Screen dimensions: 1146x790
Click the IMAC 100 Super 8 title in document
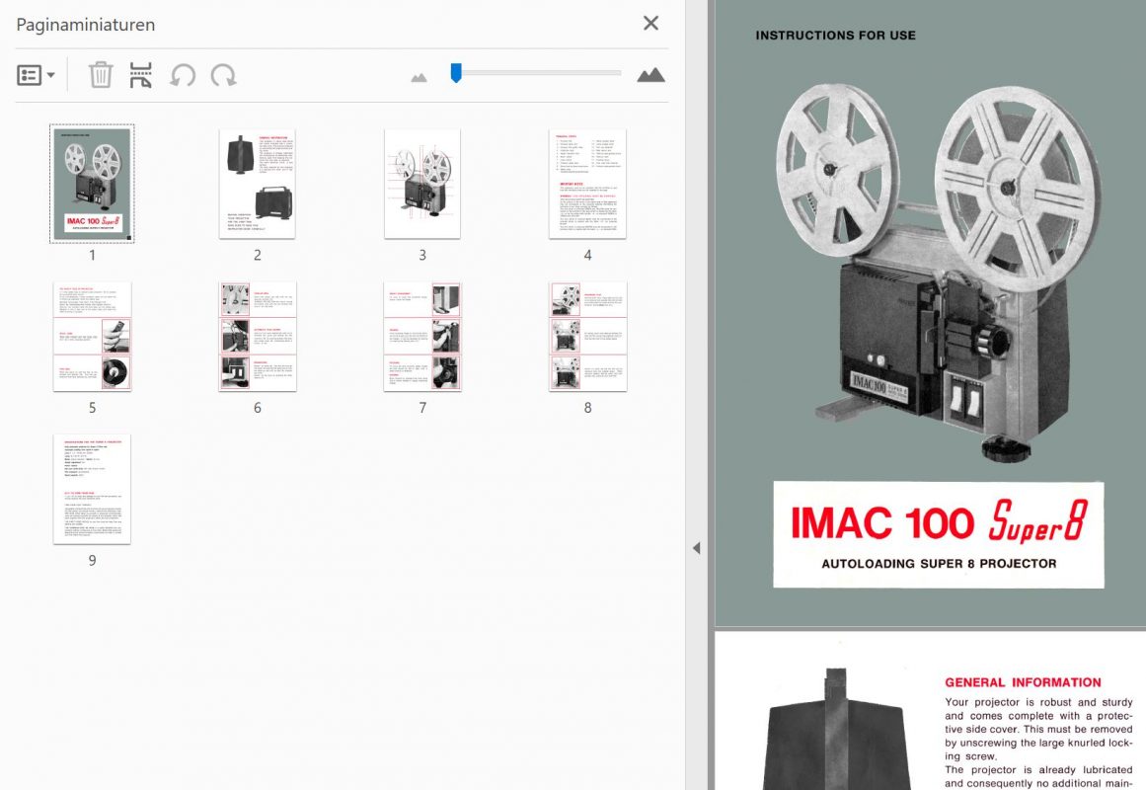point(938,523)
